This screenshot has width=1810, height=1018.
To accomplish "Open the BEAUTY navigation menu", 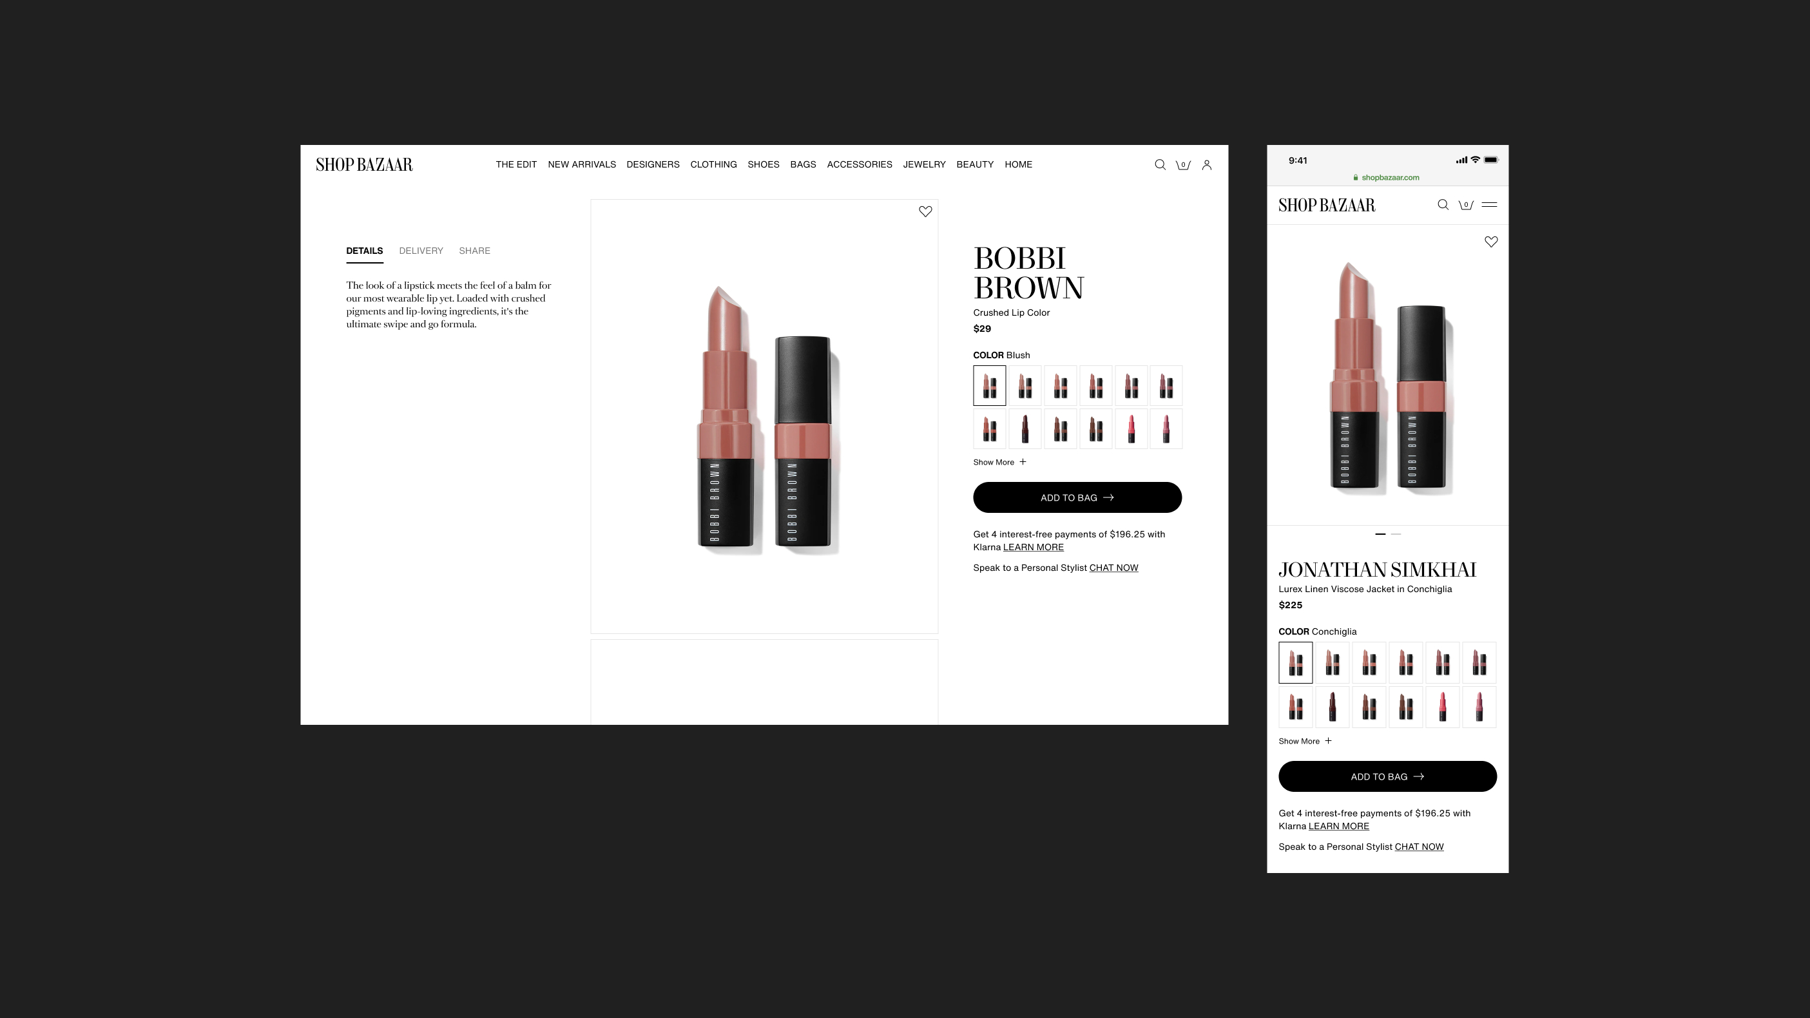I will (974, 164).
